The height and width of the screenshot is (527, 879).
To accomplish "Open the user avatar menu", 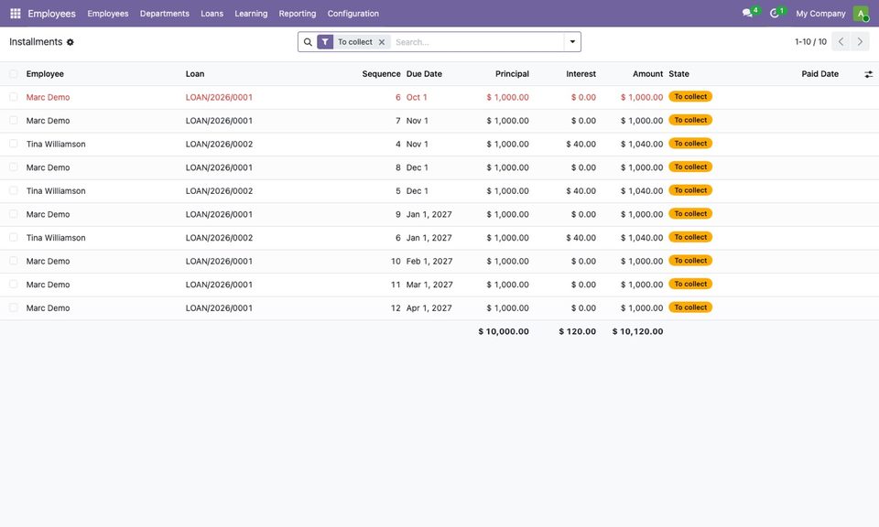I will (861, 14).
